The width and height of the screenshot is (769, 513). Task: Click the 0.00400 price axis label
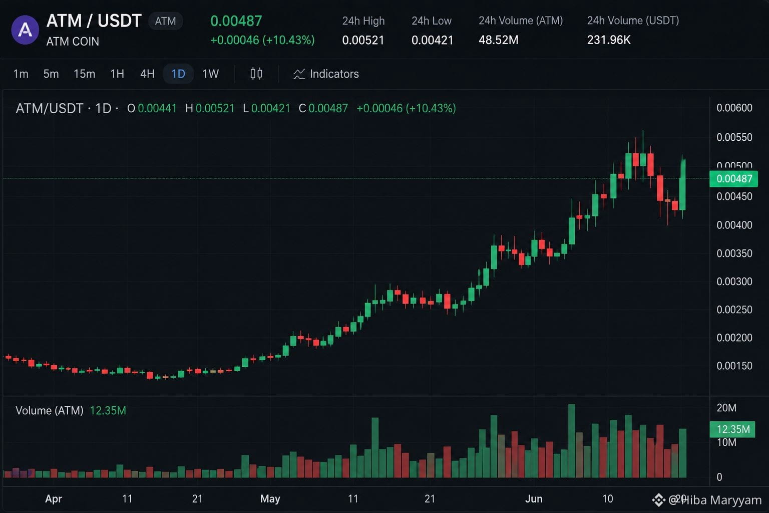coord(734,225)
